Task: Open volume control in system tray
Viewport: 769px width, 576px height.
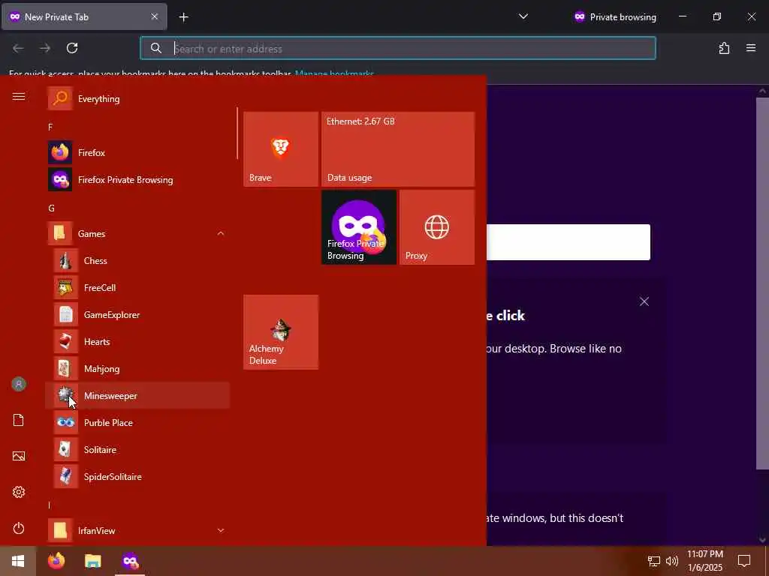Action: [672, 561]
